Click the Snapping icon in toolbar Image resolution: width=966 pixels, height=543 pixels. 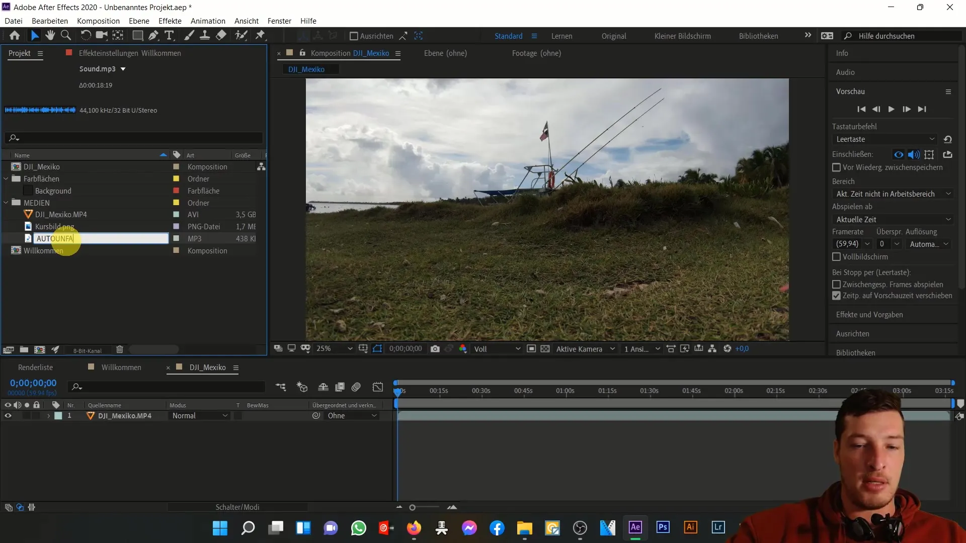tap(404, 35)
